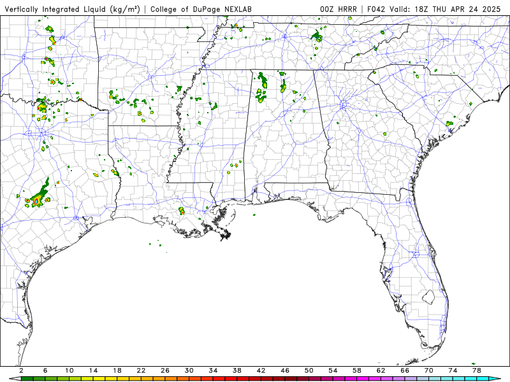Click the color scale value '38'
Screen dimensions: 510x382
pyautogui.click(x=237, y=371)
